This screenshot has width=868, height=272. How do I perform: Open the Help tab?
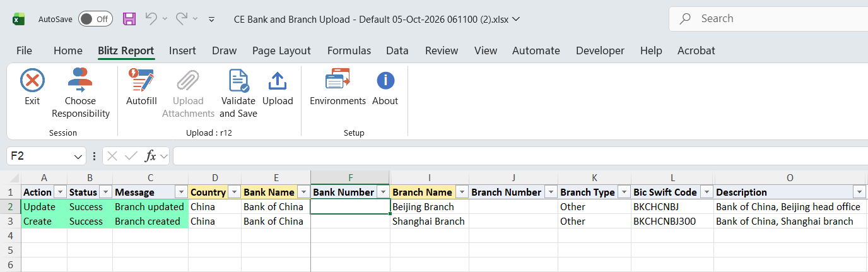click(651, 50)
